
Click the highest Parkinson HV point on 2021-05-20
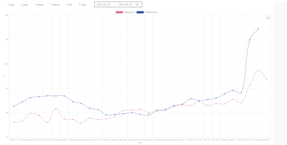[x=258, y=29]
